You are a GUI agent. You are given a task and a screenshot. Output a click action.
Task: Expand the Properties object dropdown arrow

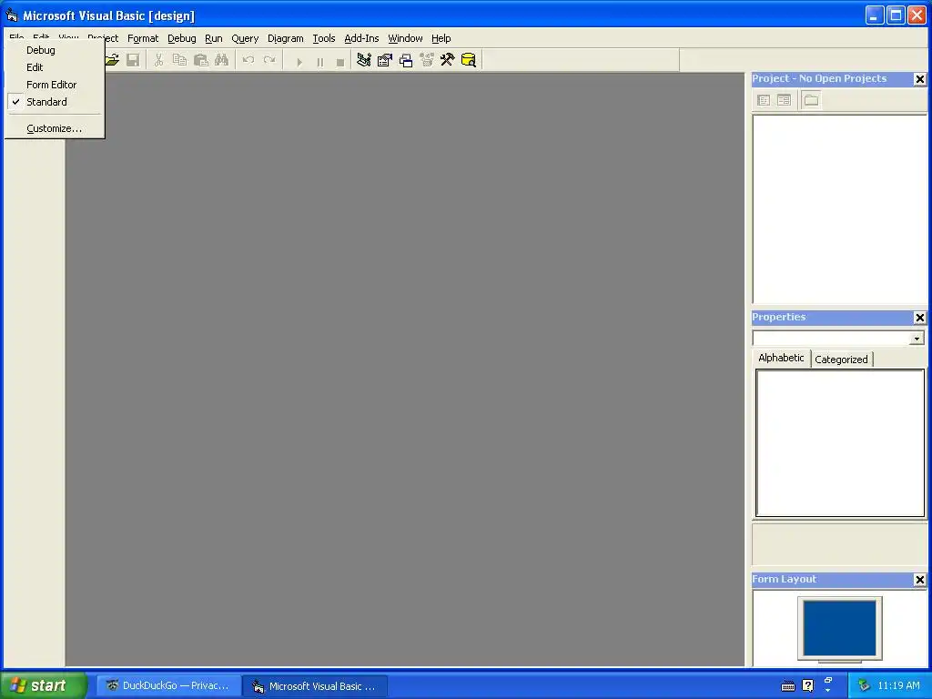[917, 339]
